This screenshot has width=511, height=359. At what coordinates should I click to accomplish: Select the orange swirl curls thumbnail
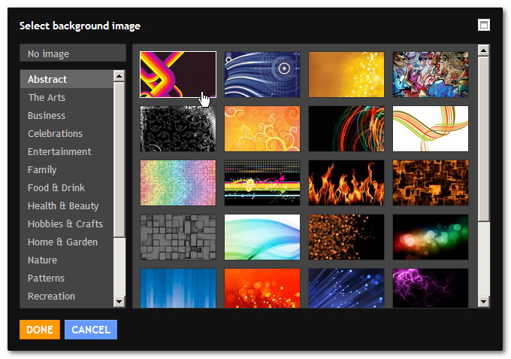(262, 129)
